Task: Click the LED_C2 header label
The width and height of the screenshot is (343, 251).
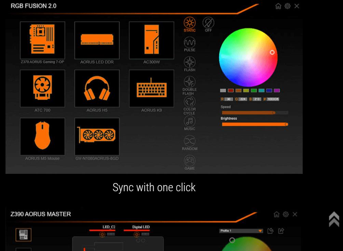Action: coord(109,227)
